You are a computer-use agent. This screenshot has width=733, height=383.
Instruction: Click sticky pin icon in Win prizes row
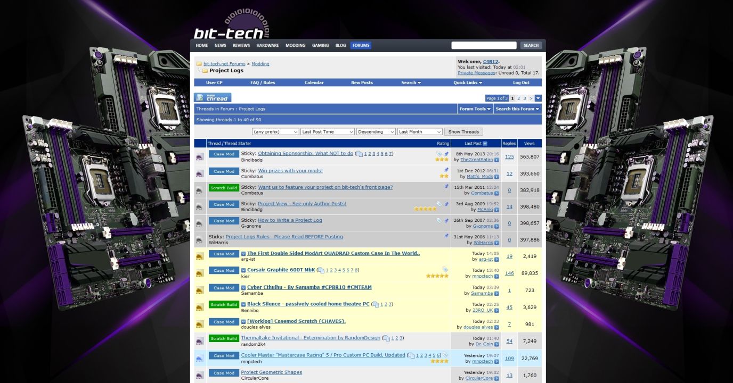click(x=446, y=170)
